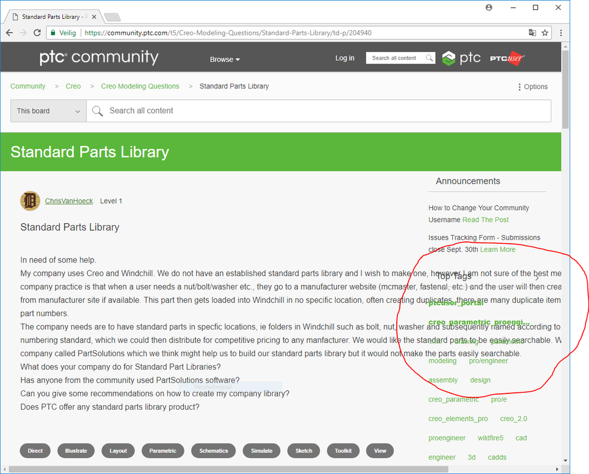Follow the Read The Post link
This screenshot has height=474, width=589.
pyautogui.click(x=485, y=220)
